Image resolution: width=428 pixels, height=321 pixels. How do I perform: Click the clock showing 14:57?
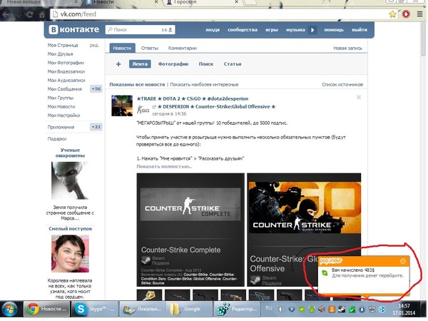404,306
